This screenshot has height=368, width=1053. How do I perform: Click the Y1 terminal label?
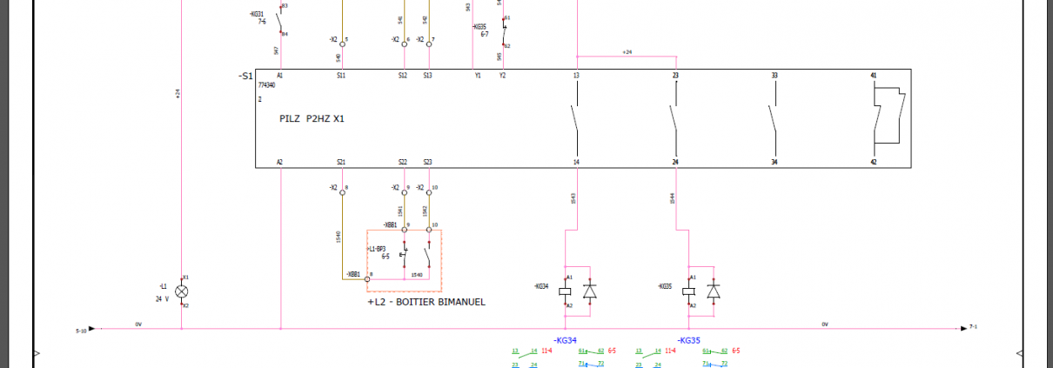point(477,76)
